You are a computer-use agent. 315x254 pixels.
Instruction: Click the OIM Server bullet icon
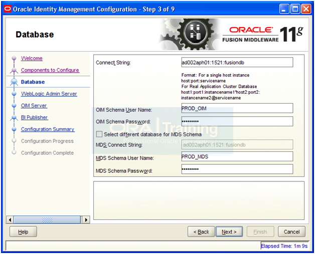(x=14, y=106)
